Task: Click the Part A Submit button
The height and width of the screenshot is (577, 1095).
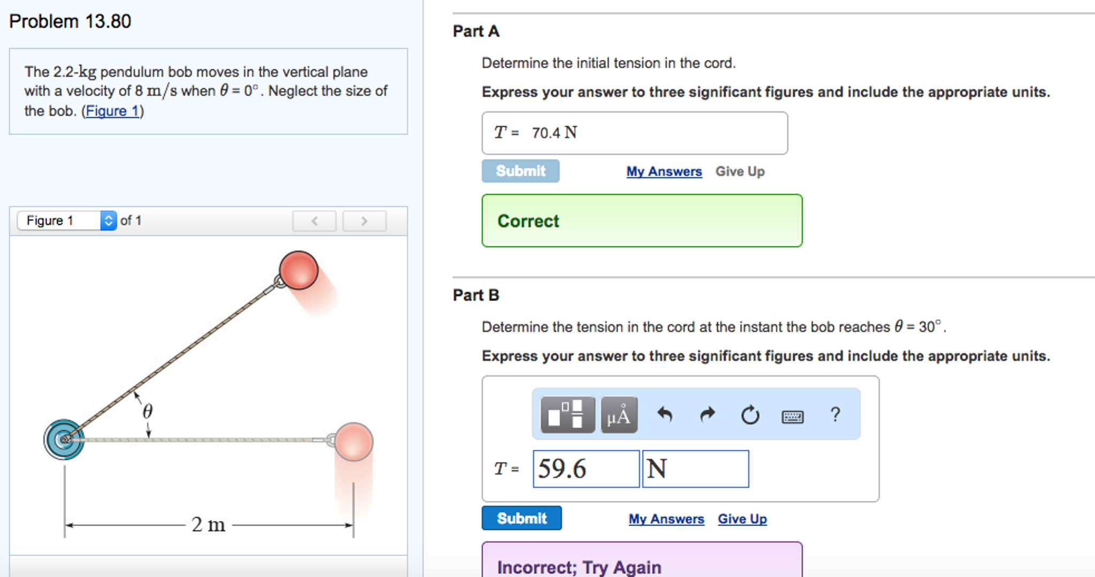Action: point(520,171)
